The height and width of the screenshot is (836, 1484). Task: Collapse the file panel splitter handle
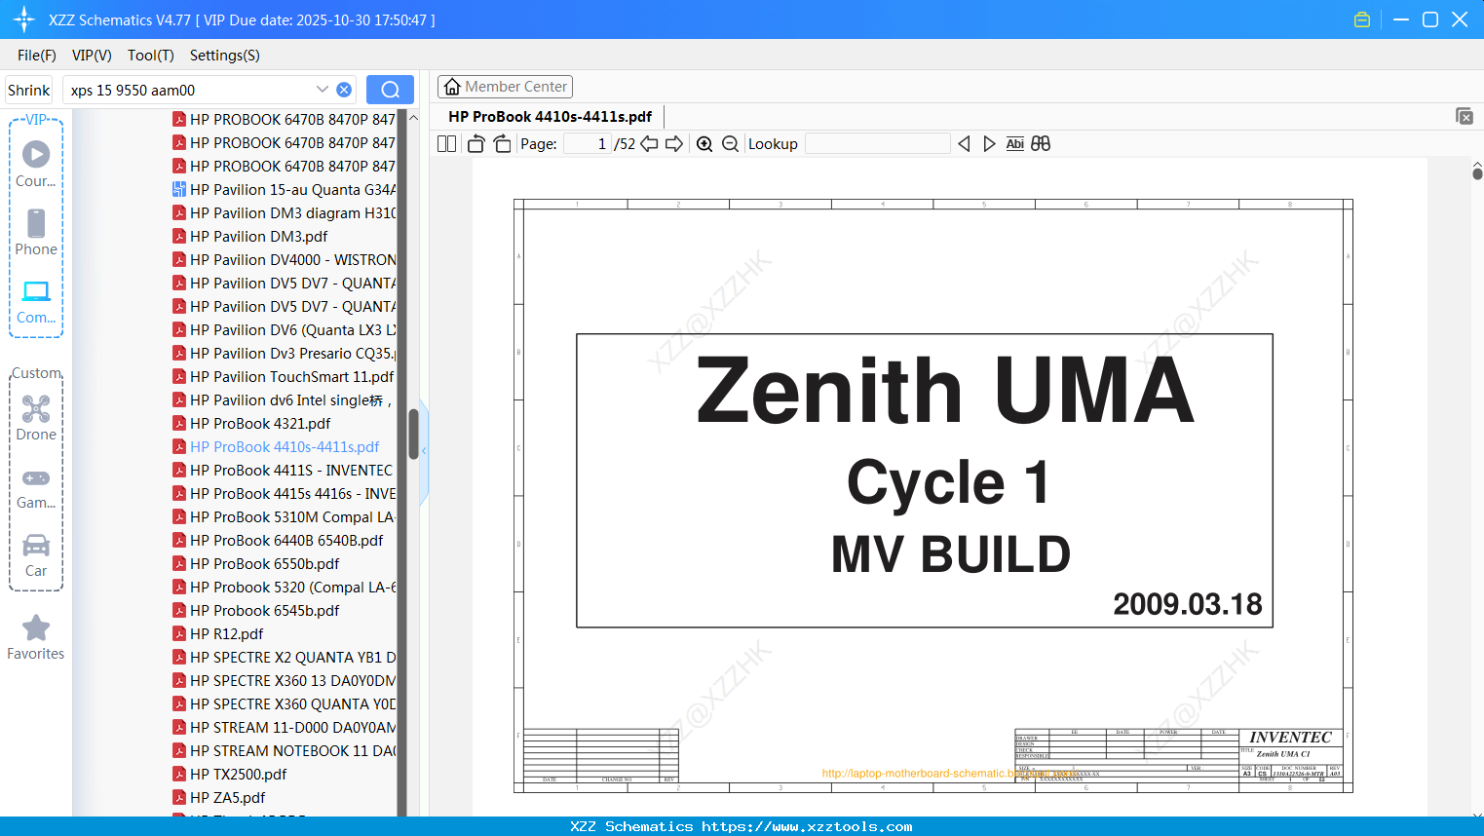tap(424, 451)
